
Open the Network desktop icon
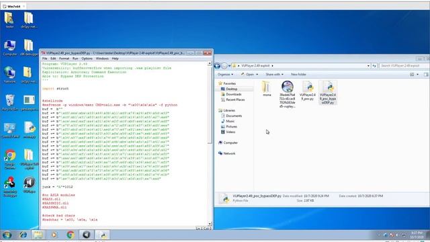point(10,75)
